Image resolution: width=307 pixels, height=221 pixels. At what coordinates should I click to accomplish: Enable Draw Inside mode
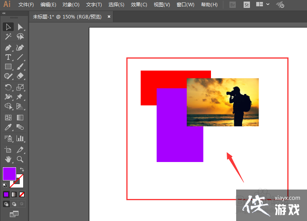click(x=22, y=204)
